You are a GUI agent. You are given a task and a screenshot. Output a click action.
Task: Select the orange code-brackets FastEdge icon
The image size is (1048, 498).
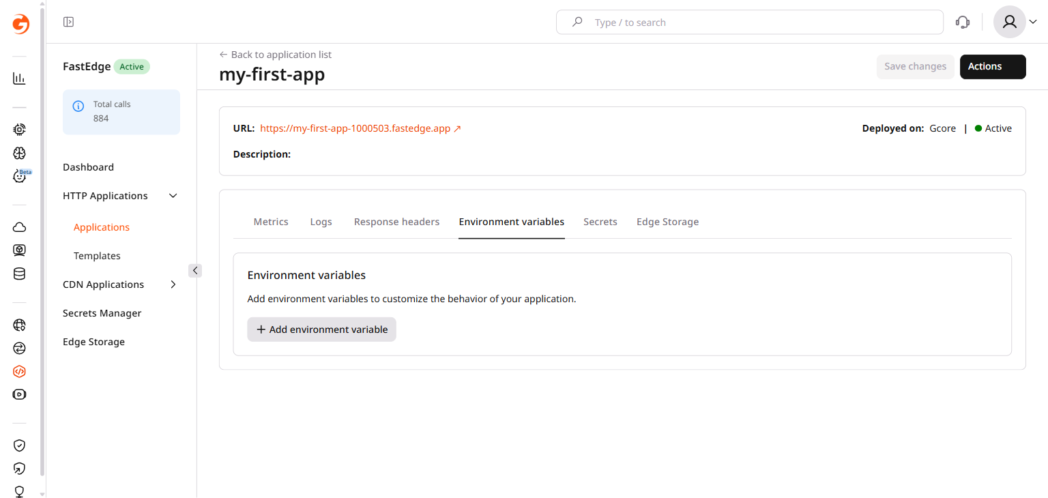coord(20,371)
